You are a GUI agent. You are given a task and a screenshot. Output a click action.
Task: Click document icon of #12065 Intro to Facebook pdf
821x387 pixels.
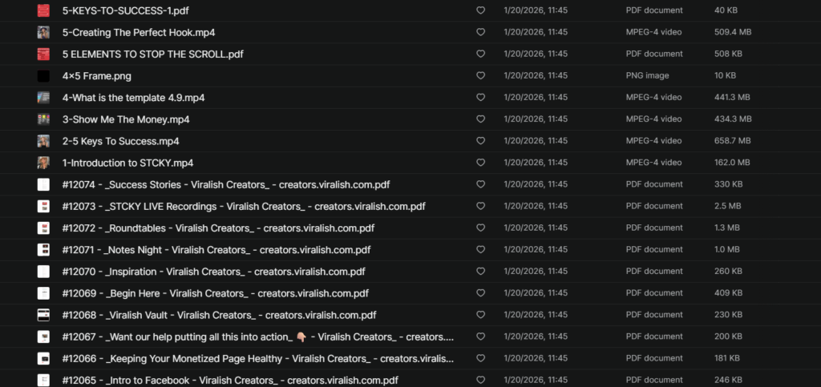coord(43,381)
